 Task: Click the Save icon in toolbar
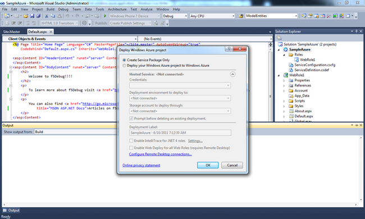(x=32, y=16)
